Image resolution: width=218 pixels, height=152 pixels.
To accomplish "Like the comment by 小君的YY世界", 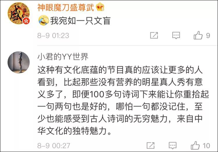I will click(195, 145).
